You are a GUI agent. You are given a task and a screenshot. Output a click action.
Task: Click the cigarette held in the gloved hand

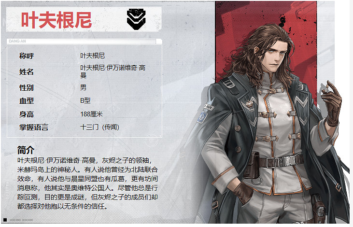326,87
